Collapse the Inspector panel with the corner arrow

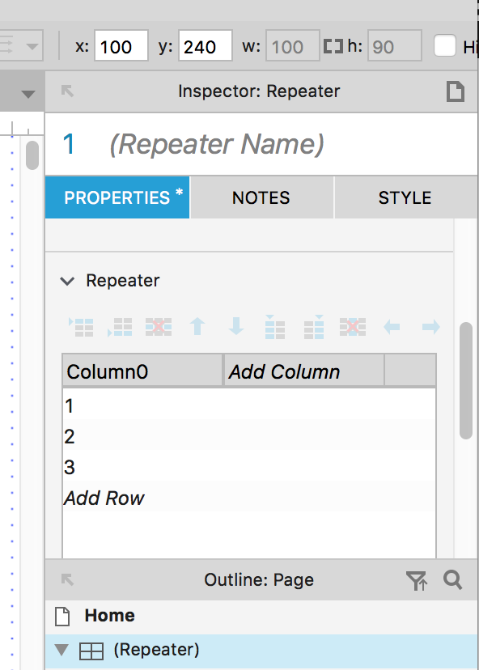[67, 91]
